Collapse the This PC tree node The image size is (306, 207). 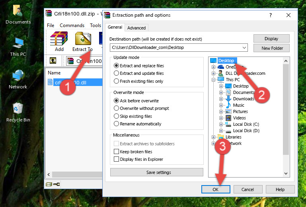pos(213,80)
